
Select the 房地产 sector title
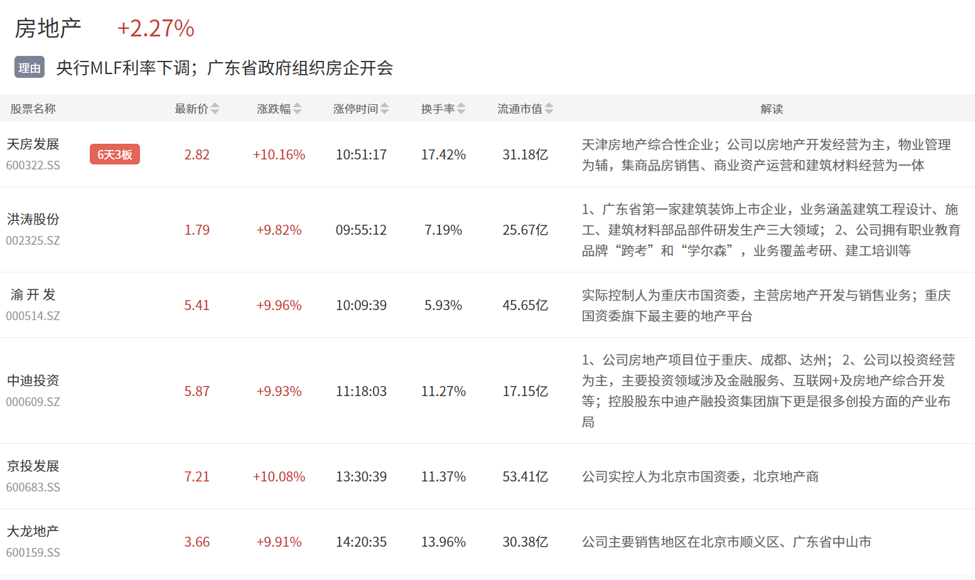click(x=48, y=28)
